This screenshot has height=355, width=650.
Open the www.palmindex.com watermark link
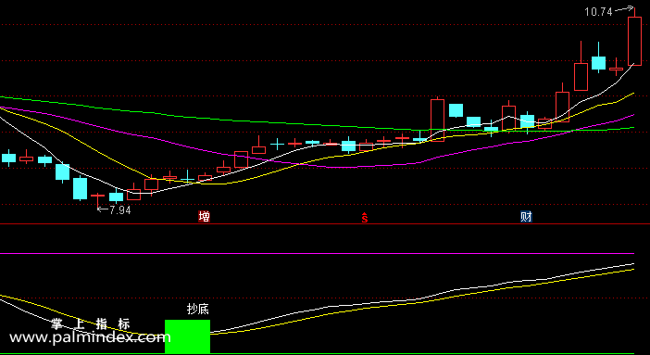pyautogui.click(x=88, y=337)
